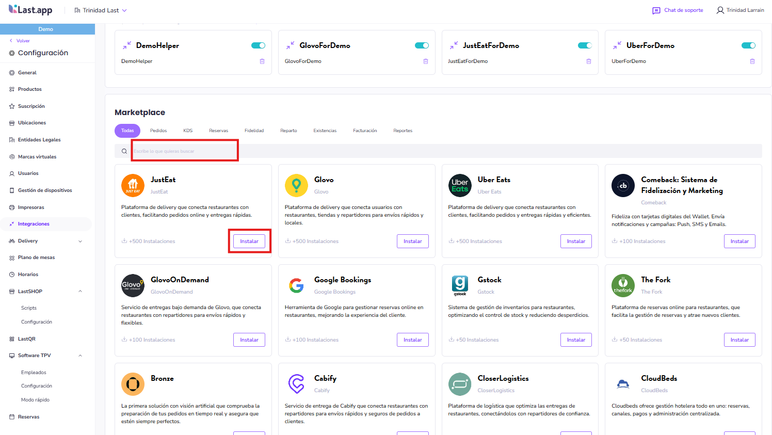
Task: Collapse the Software TPV section
Action: point(80,356)
